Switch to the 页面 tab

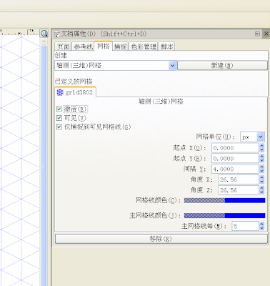(64, 46)
